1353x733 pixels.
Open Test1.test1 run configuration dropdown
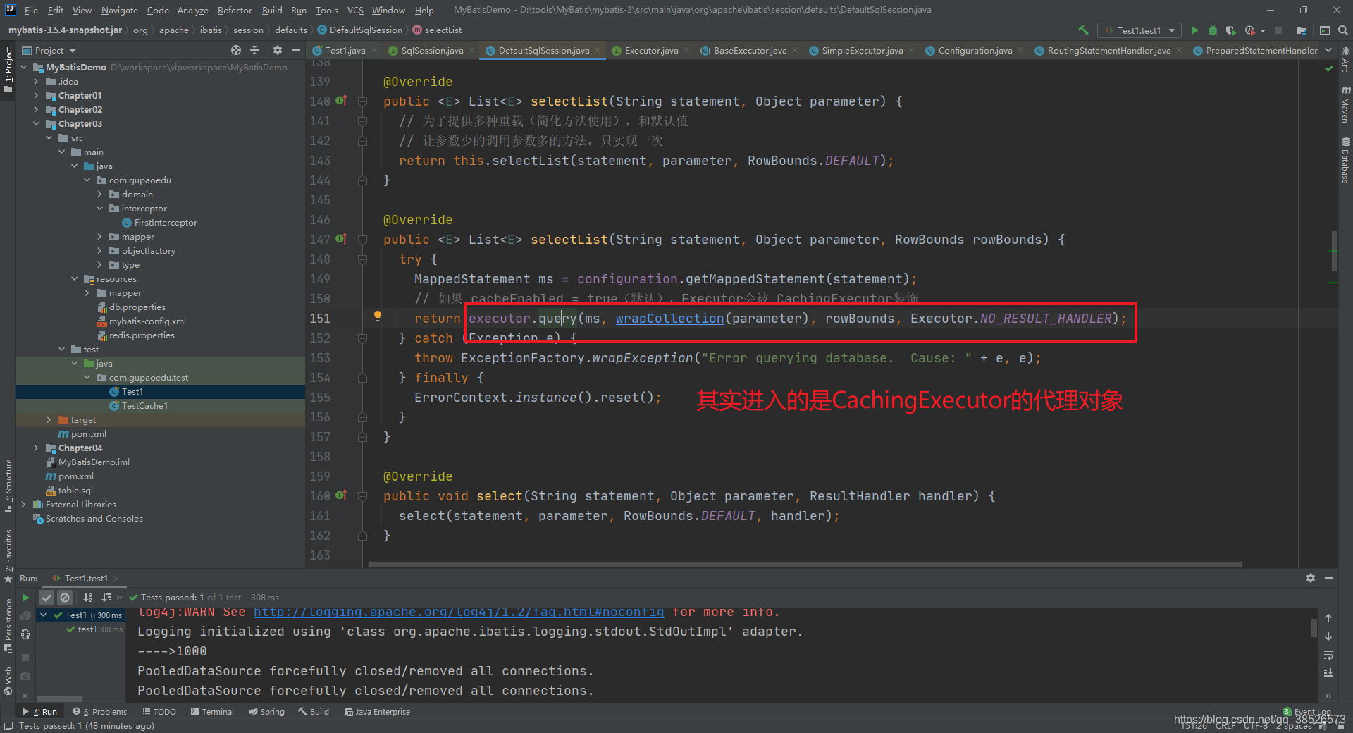(1139, 30)
